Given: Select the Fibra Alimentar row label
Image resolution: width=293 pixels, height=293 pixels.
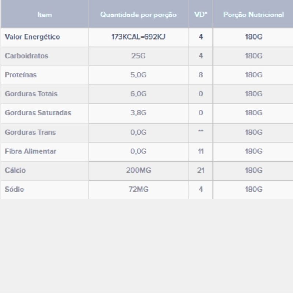Looking at the screenshot, I should pyautogui.click(x=31, y=151).
